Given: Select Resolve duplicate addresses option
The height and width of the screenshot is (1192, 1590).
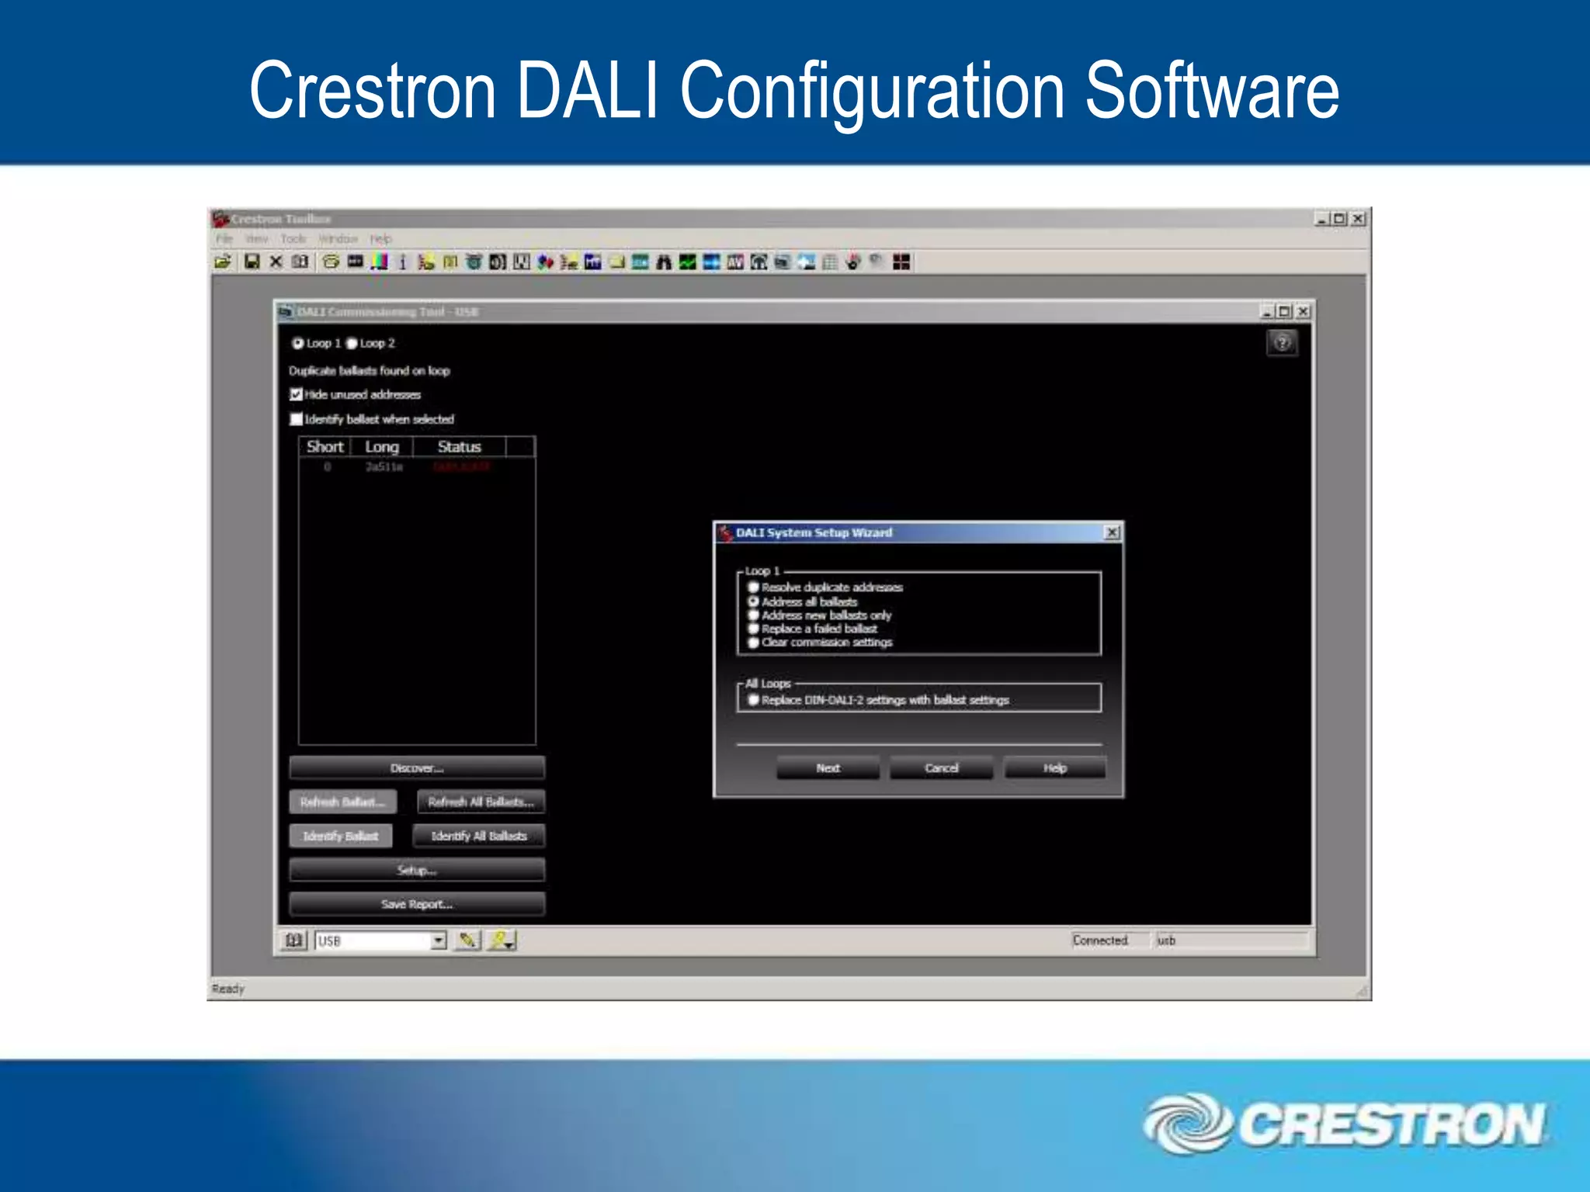Looking at the screenshot, I should 753,587.
